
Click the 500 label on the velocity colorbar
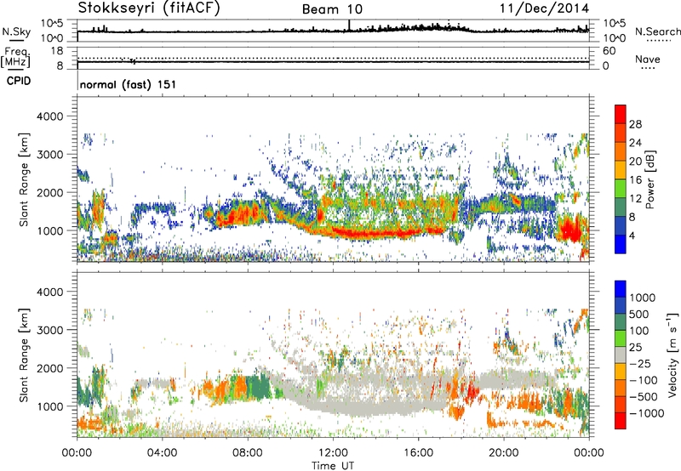point(639,315)
